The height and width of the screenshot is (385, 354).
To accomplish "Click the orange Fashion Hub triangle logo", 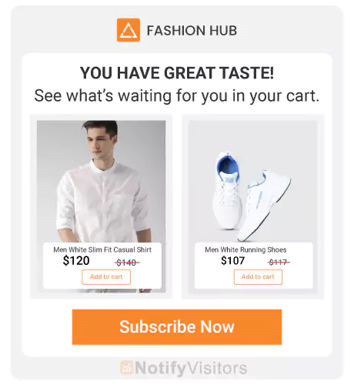I will (129, 30).
